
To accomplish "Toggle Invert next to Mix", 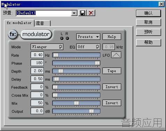I will point(112,103).
